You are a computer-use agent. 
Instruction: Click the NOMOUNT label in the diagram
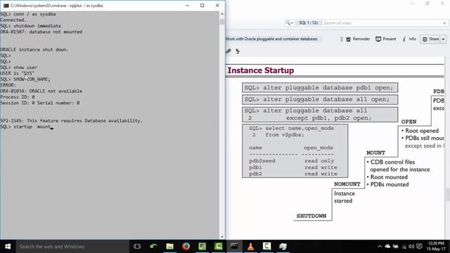[x=347, y=184]
